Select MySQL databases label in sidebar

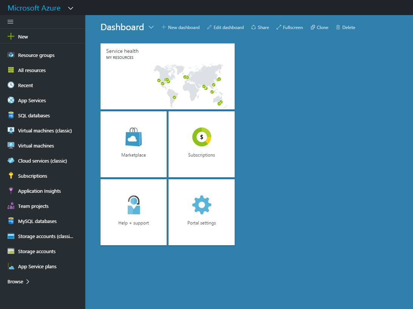click(x=37, y=221)
